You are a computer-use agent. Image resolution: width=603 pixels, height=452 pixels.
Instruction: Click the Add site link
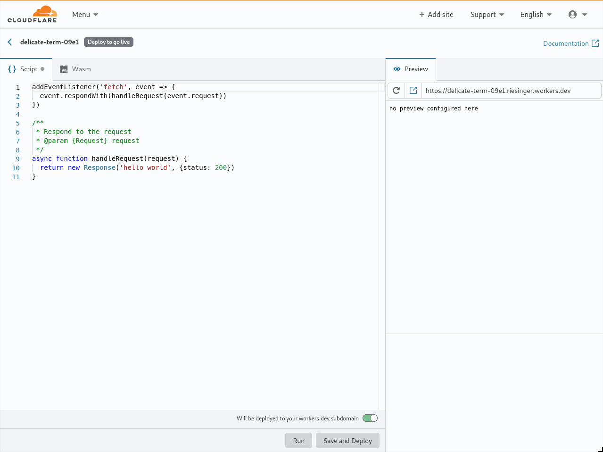click(x=436, y=15)
